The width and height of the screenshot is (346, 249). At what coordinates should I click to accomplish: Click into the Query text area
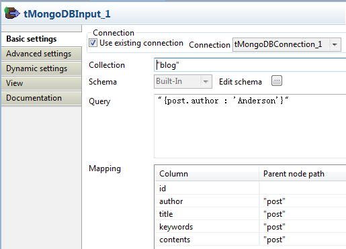[x=250, y=126]
